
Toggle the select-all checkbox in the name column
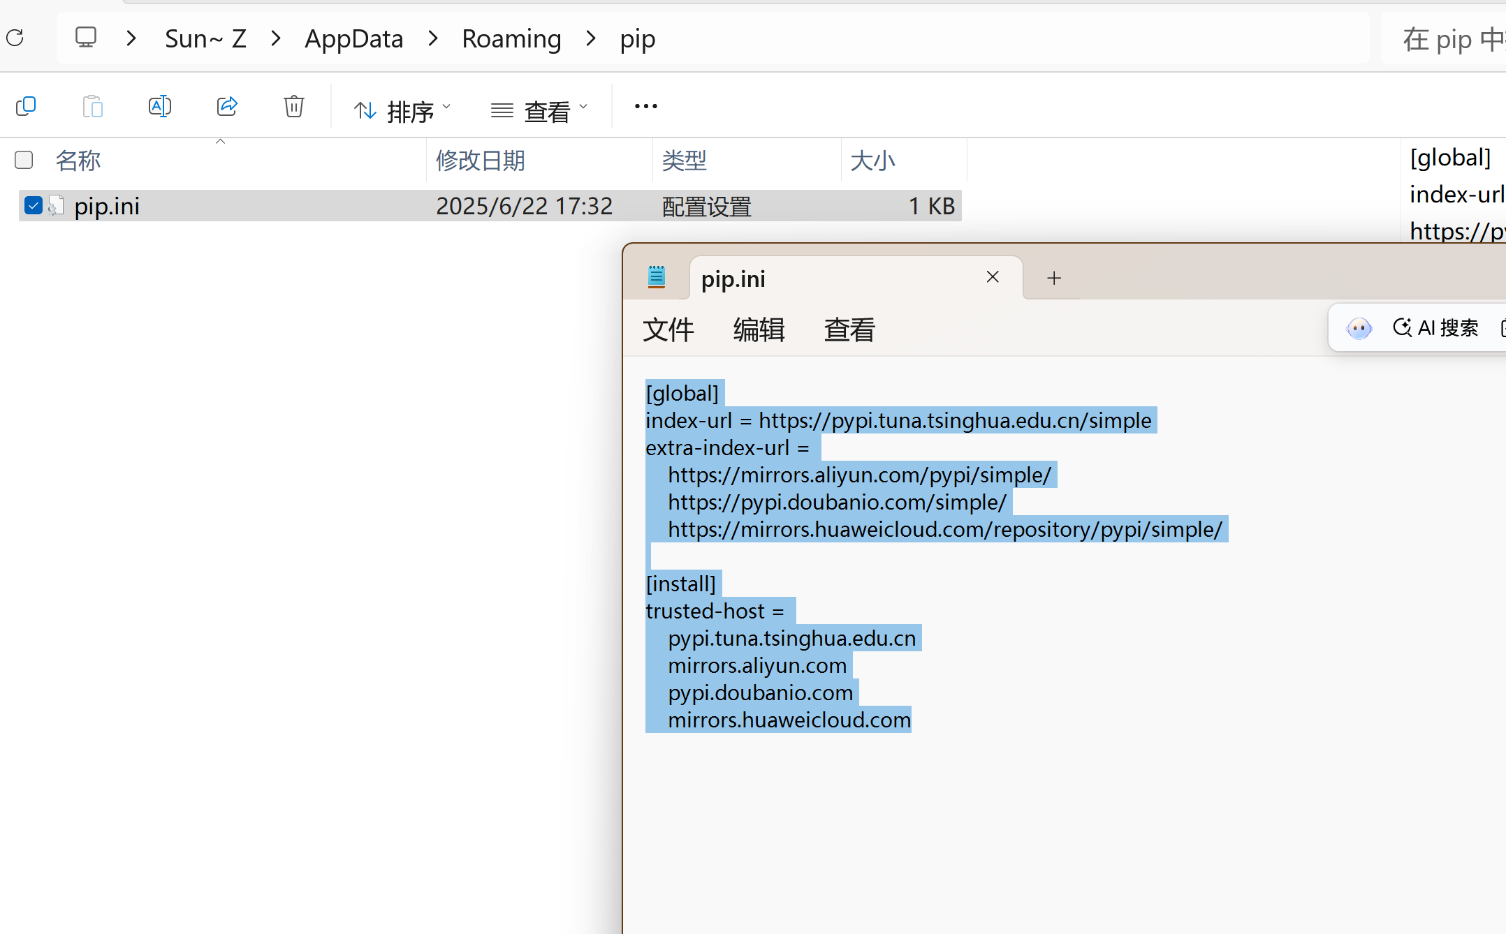(x=23, y=160)
